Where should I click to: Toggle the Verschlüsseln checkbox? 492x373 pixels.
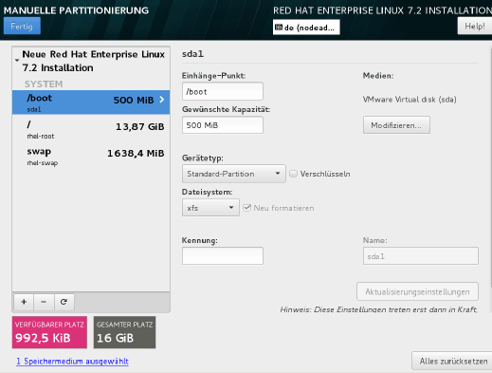tap(293, 174)
